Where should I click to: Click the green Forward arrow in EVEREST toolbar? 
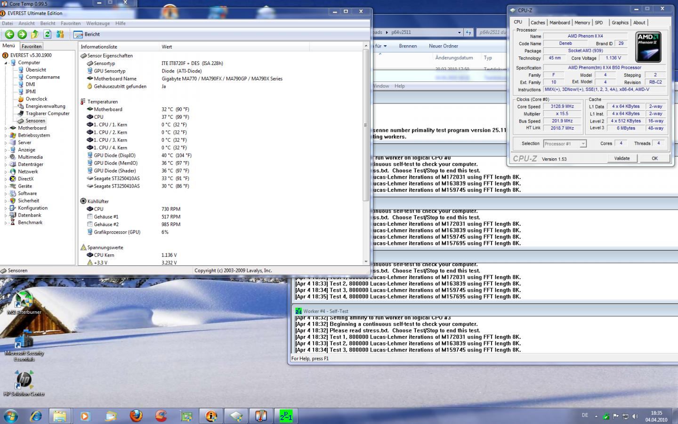click(x=22, y=34)
